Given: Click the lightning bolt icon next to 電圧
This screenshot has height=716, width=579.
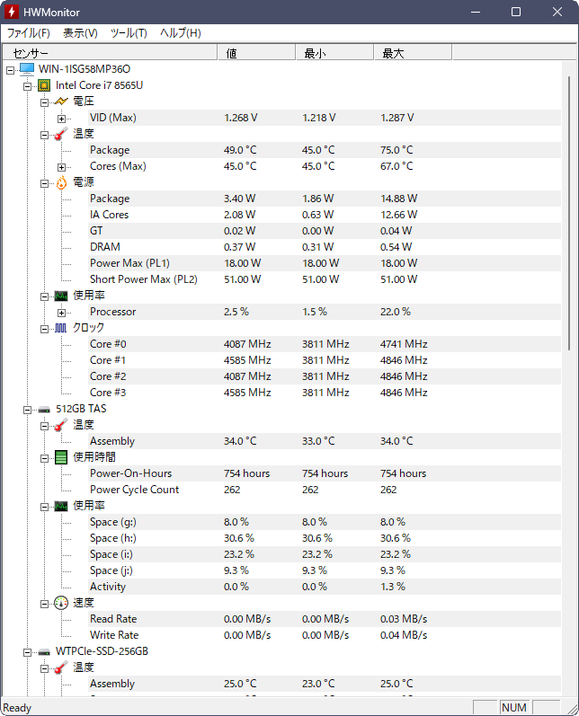Looking at the screenshot, I should click(x=61, y=102).
